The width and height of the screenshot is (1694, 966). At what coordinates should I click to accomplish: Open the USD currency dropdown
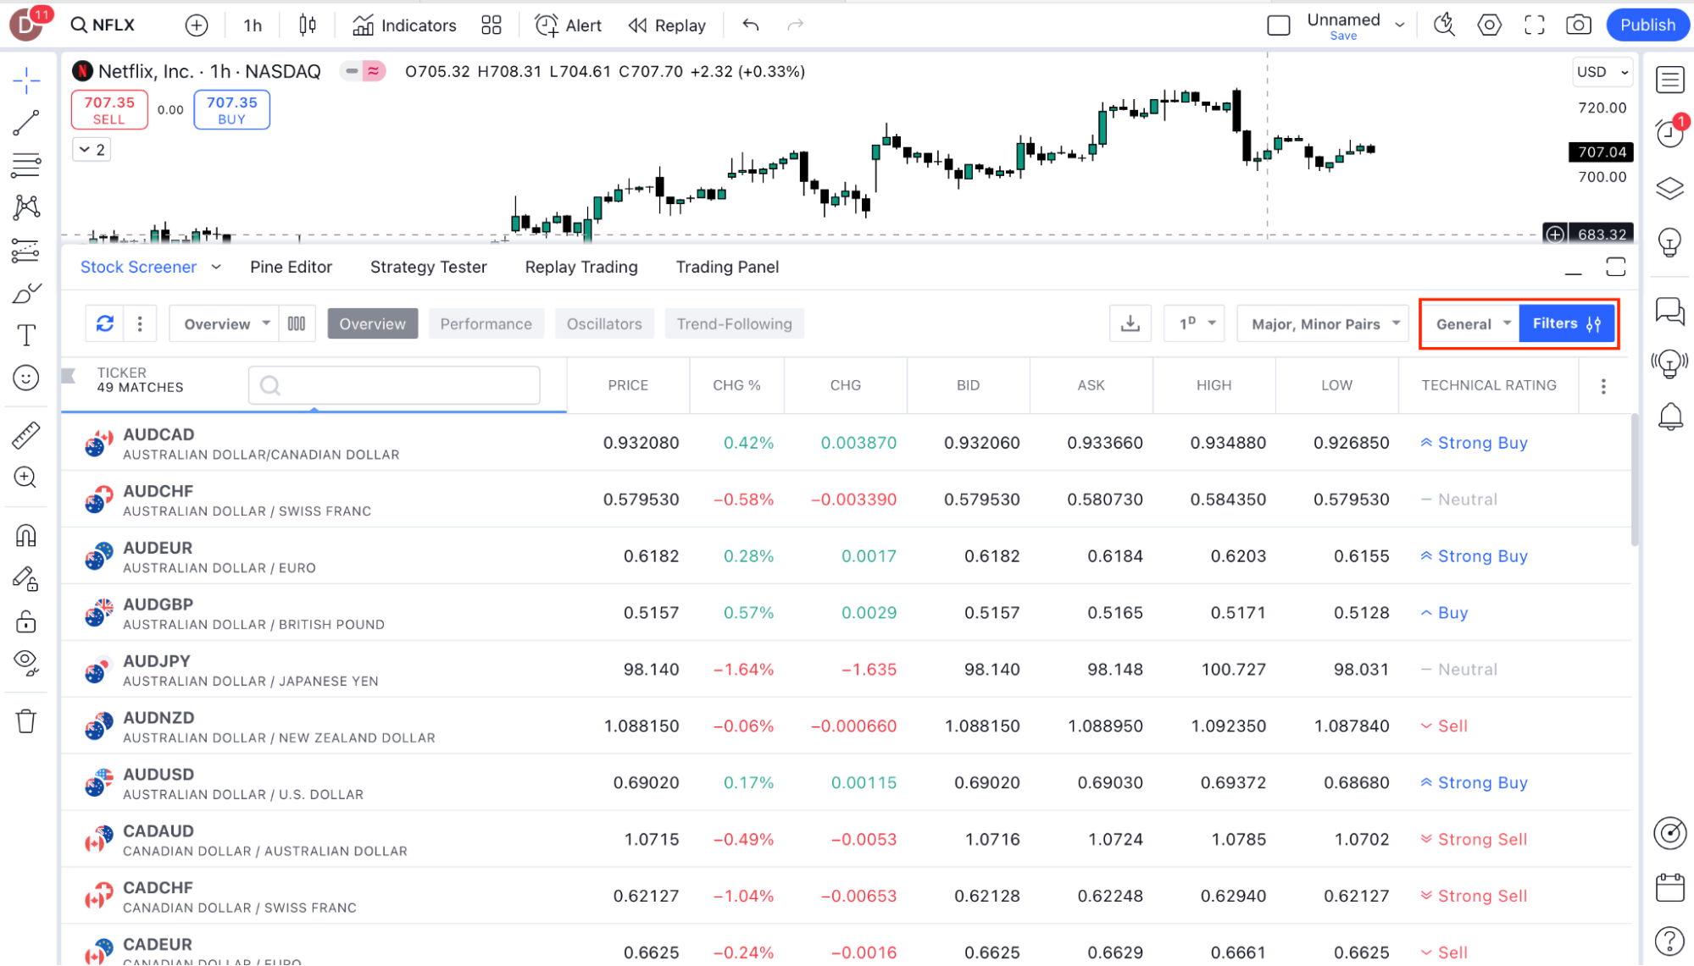click(x=1602, y=72)
